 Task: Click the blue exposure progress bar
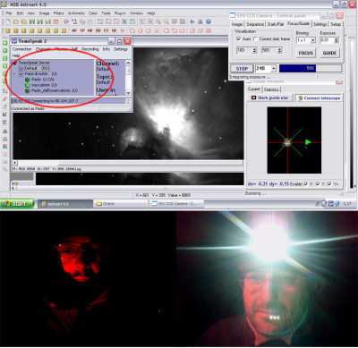pyautogui.click(x=311, y=69)
